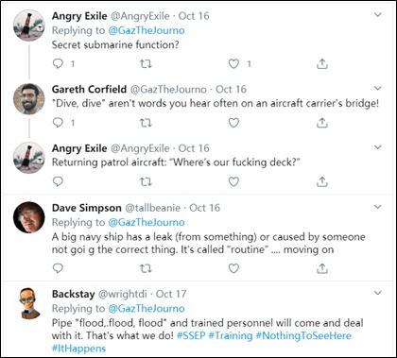
Task: Like the 'Secret submarine function?' tweet
Action: pos(233,64)
